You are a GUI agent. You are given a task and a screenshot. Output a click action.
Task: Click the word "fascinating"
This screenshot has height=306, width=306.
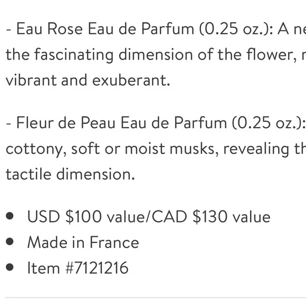[x=74, y=55]
